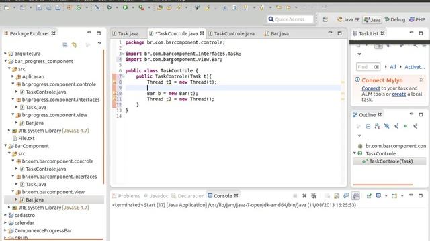430x241 pixels.
Task: Open the Declaration tab
Action: coord(188,196)
